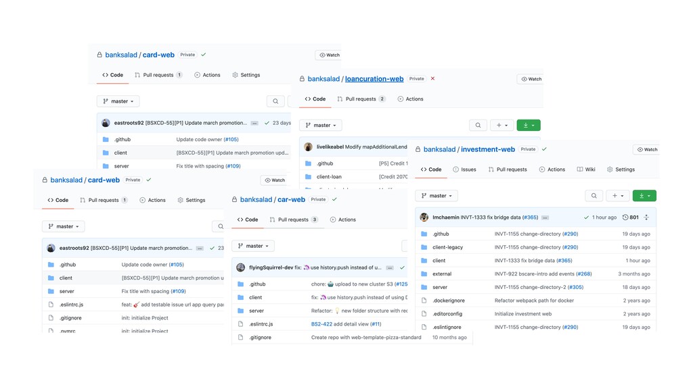Click search icon in investment-web repository
Viewport: 693px width, 389px height.
[x=594, y=196]
